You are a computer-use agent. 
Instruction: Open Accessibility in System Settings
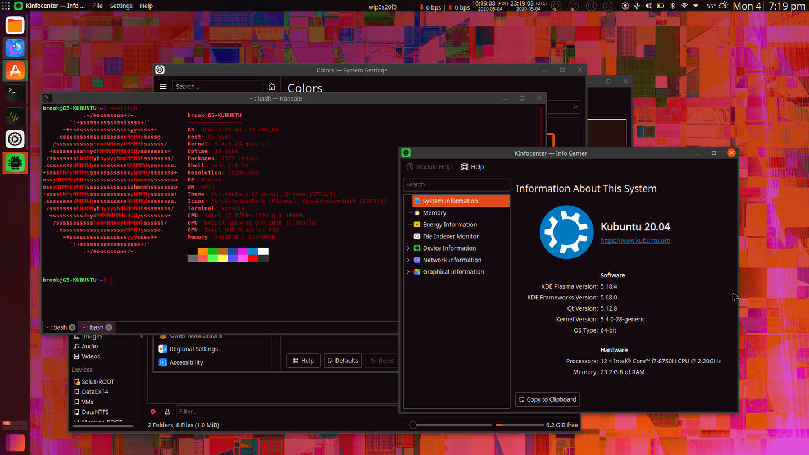tap(181, 362)
